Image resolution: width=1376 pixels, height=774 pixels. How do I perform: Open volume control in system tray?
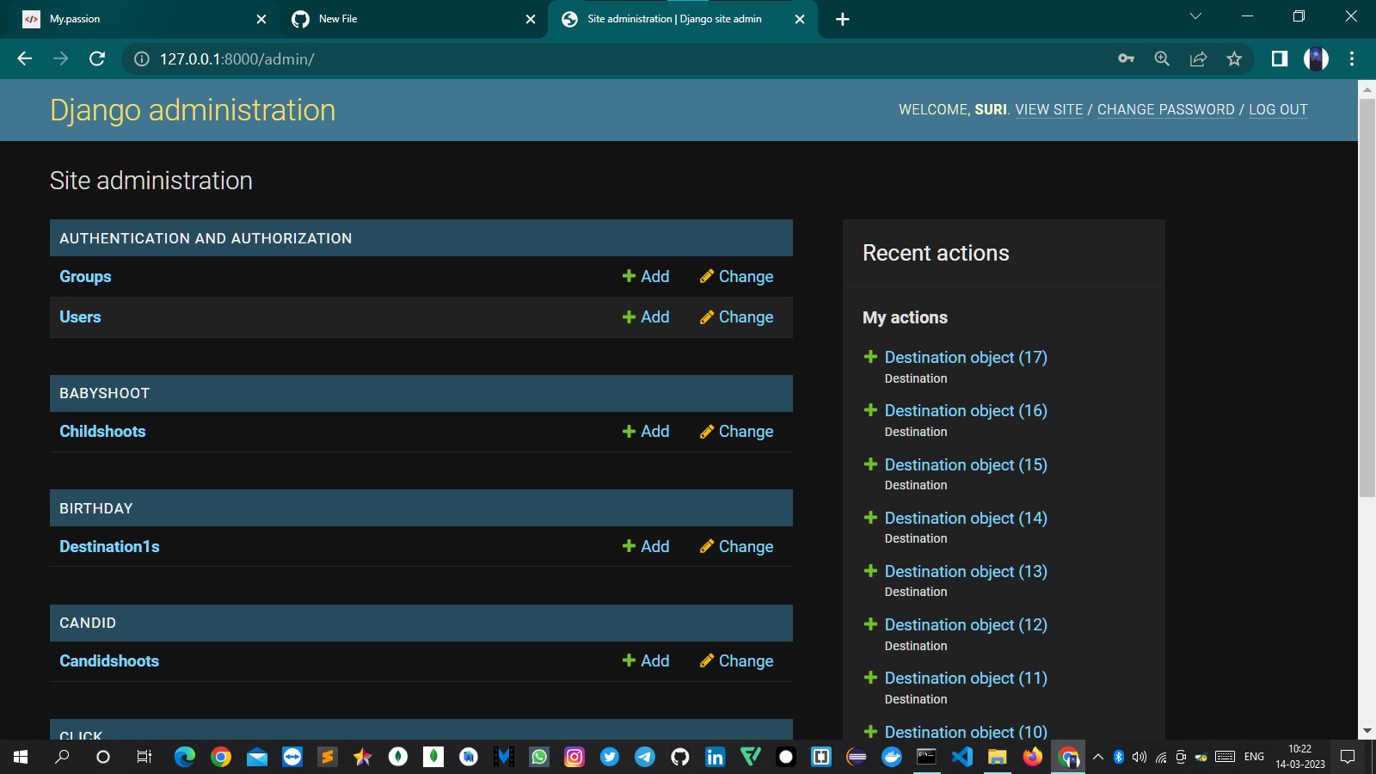coord(1139,757)
